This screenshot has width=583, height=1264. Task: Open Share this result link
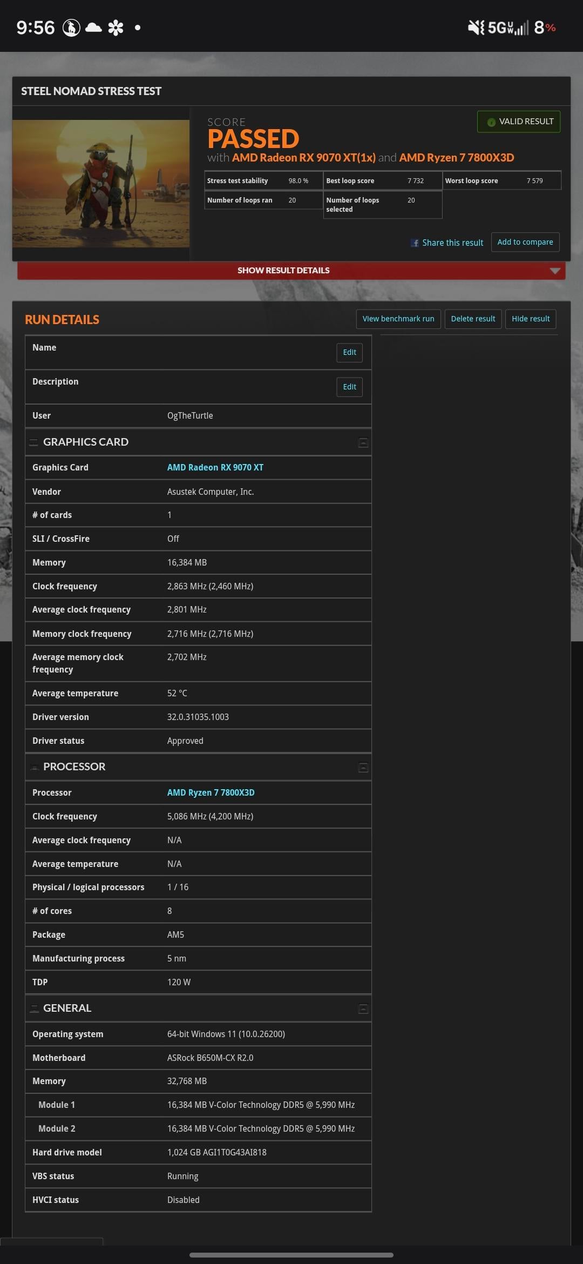pos(452,243)
